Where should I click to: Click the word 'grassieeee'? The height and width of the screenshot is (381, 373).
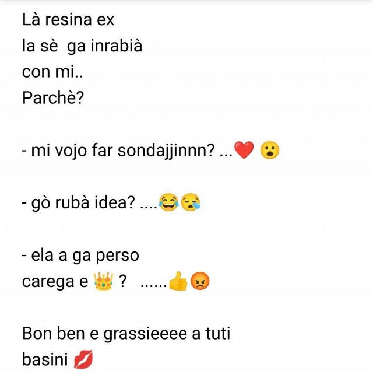(x=145, y=334)
